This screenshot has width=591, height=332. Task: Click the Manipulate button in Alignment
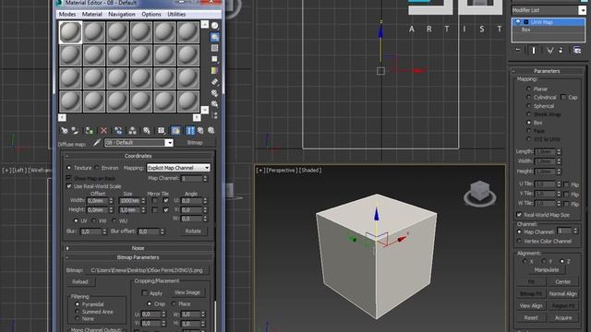click(x=547, y=270)
